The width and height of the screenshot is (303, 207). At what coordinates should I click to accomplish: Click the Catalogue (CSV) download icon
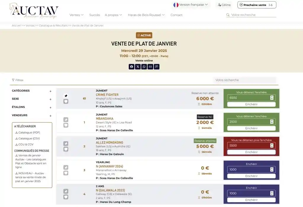pyautogui.click(x=17, y=138)
